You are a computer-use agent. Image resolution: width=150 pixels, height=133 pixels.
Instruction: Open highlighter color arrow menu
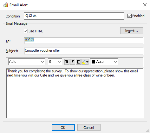pos(87,62)
